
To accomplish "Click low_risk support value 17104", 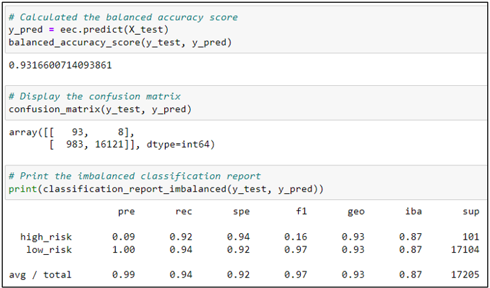I will (x=465, y=250).
